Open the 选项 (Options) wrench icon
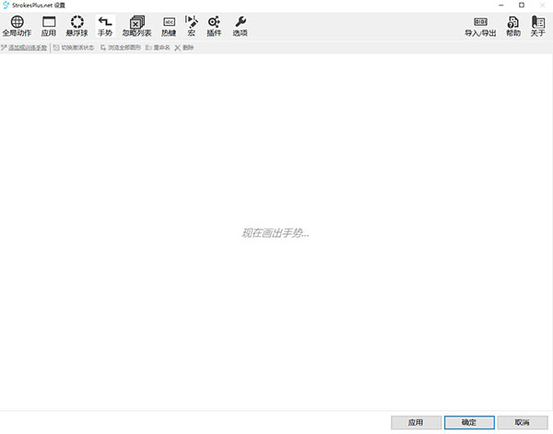 240,26
